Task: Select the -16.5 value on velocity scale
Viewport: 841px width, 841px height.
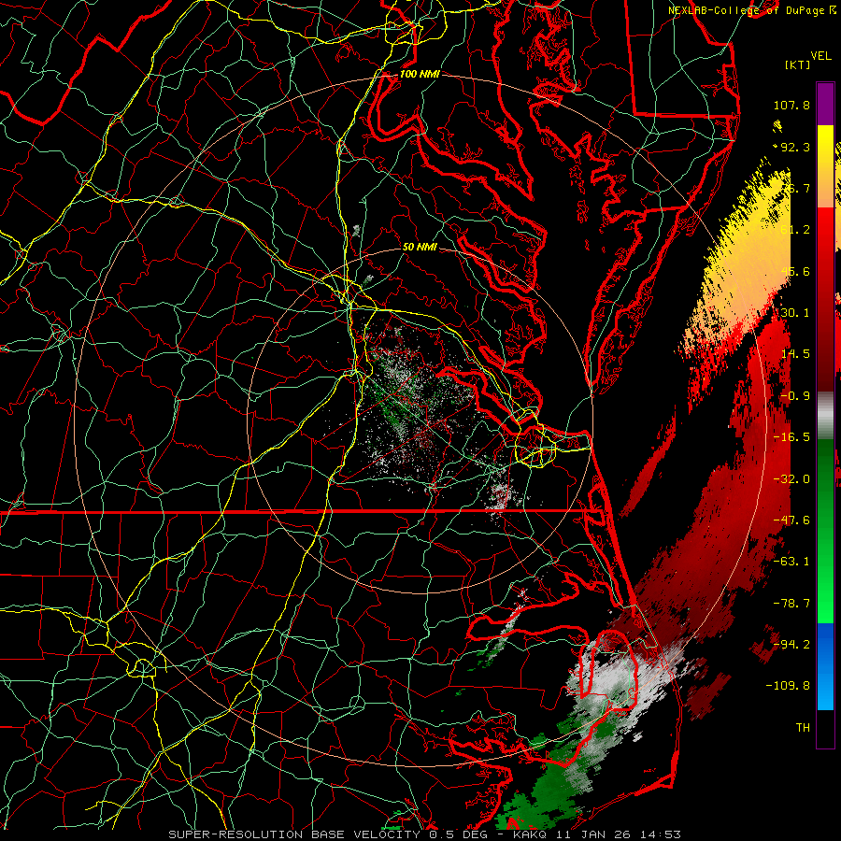Action: 791,437
